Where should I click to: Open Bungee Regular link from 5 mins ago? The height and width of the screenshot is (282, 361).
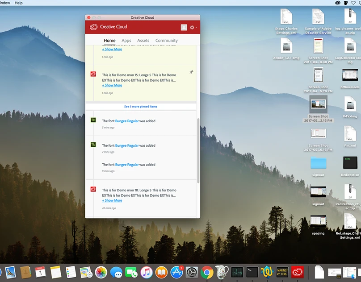(127, 121)
